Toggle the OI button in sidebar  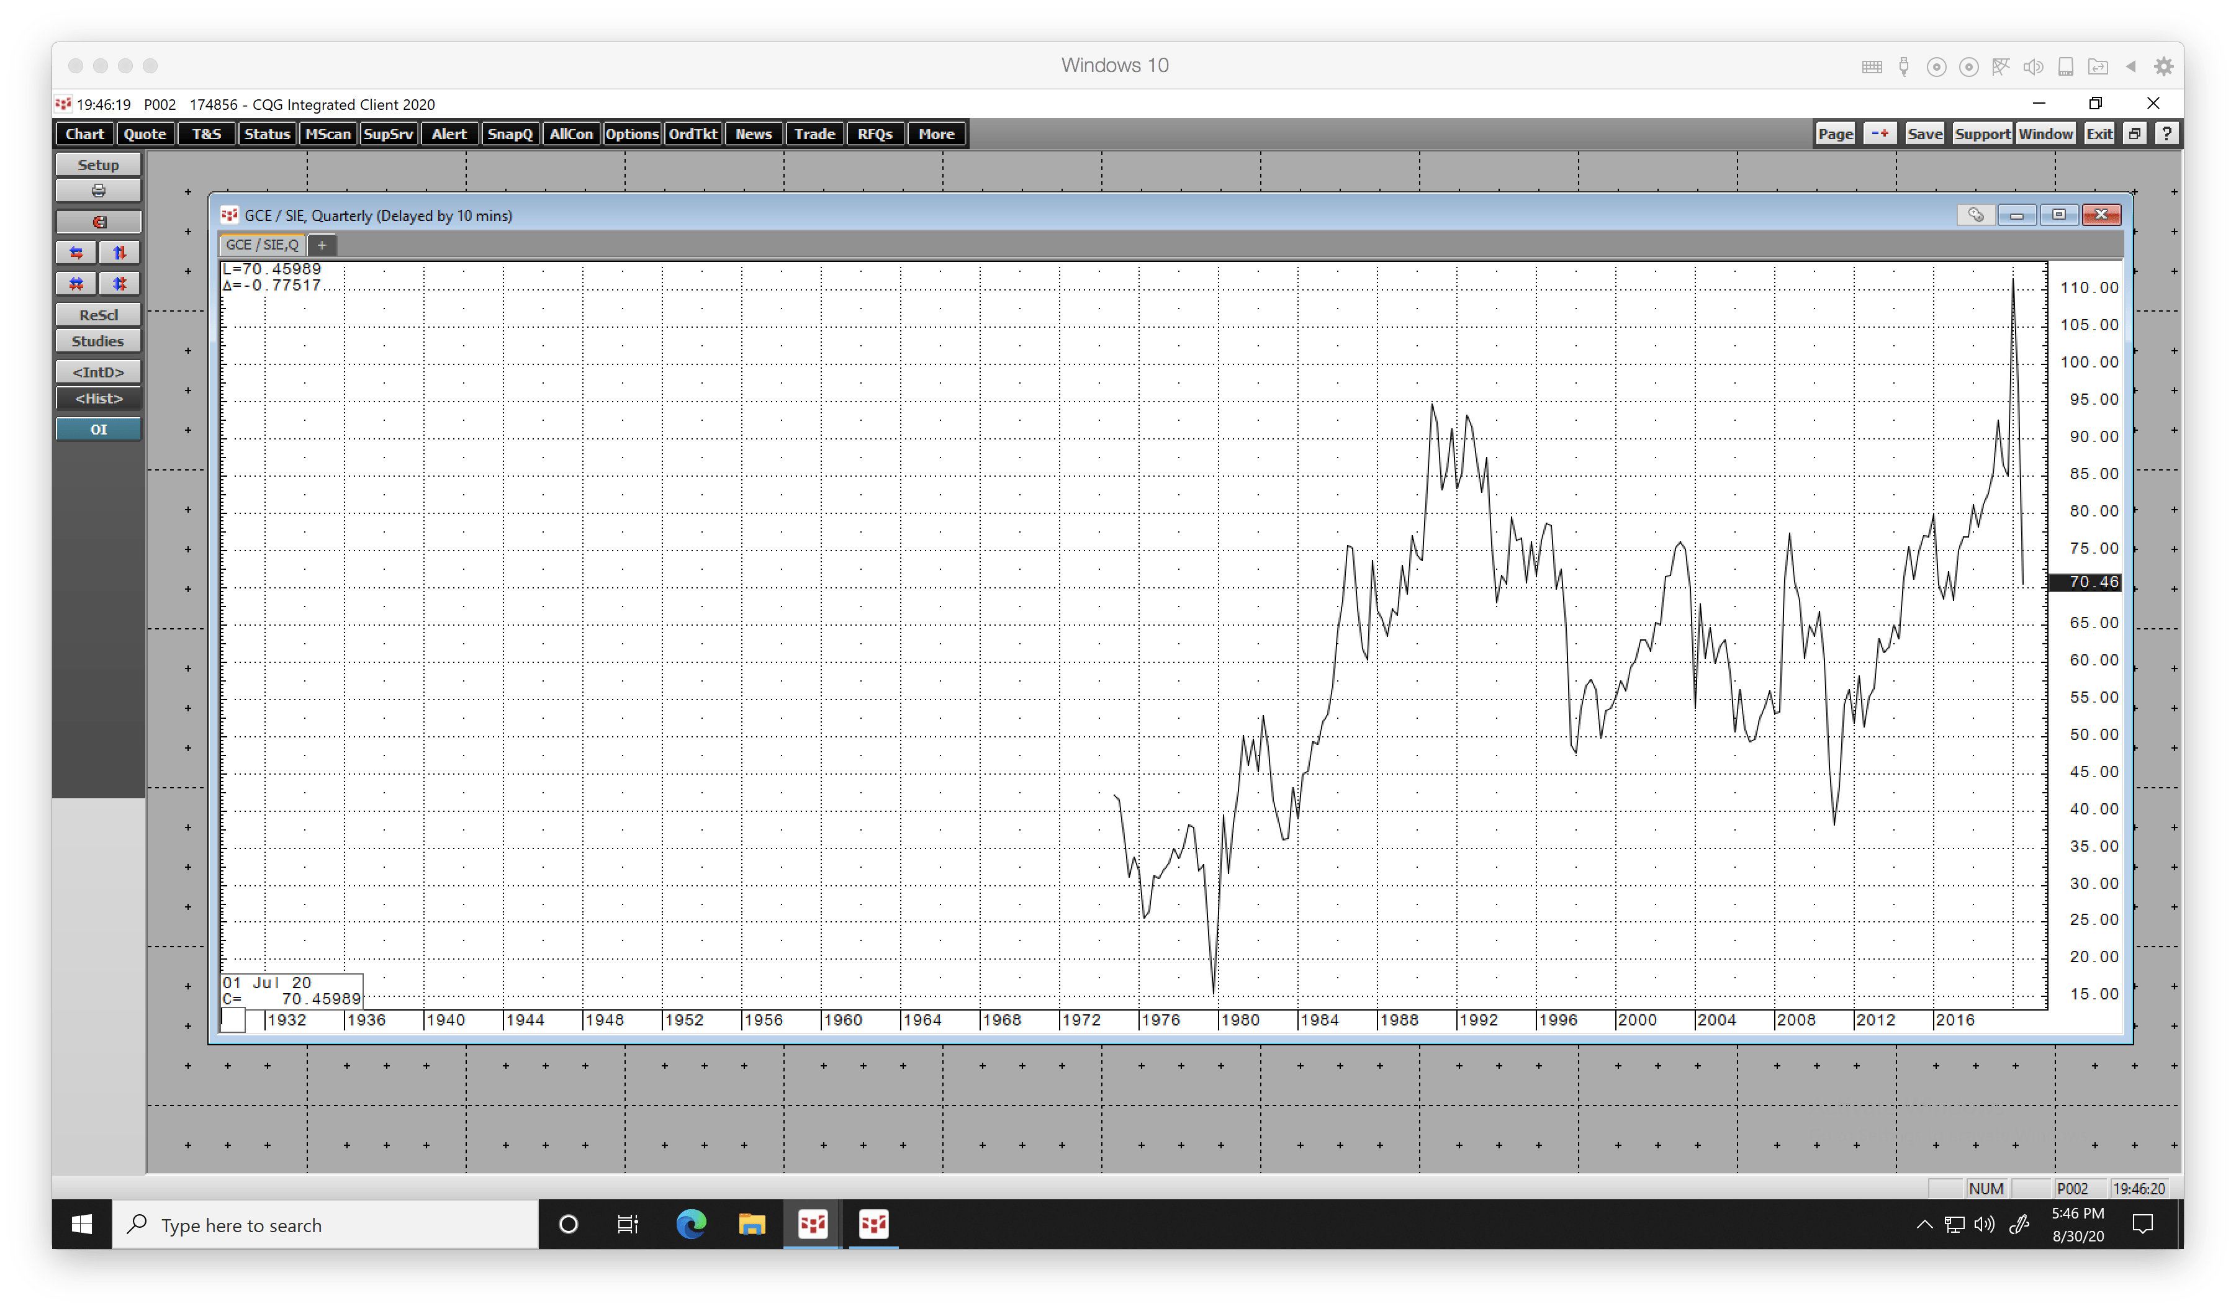coord(97,430)
